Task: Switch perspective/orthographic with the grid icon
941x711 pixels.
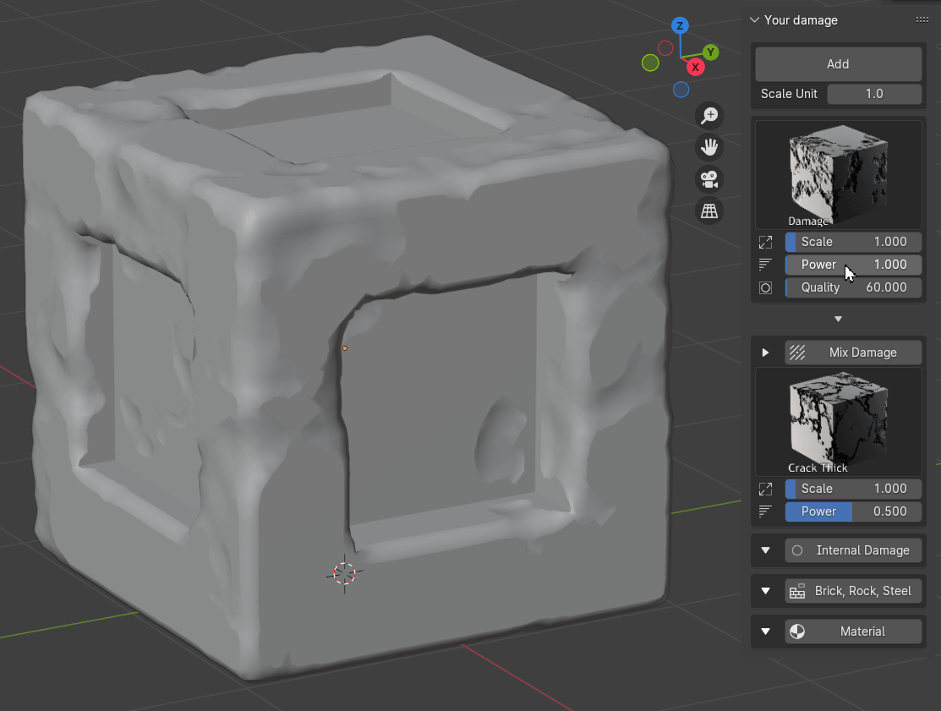Action: click(709, 211)
